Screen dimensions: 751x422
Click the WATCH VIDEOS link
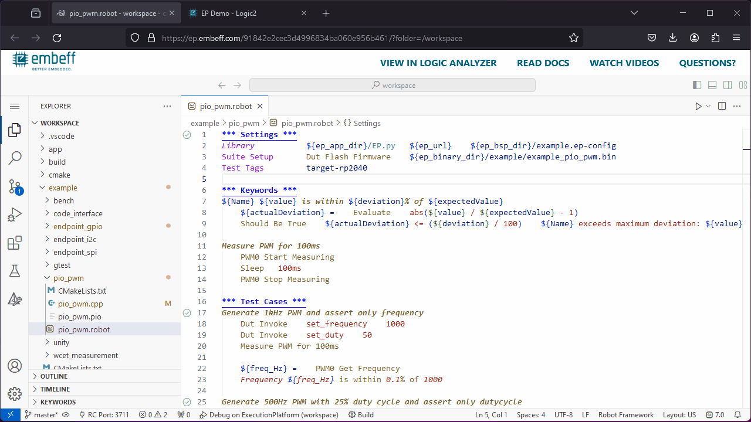[624, 63]
